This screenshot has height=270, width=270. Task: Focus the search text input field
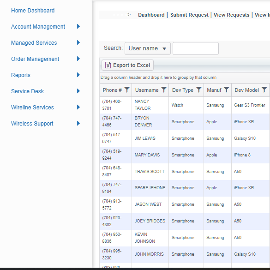click(x=196, y=48)
